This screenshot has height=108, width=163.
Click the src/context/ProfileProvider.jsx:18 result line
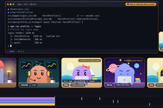click(x=53, y=19)
